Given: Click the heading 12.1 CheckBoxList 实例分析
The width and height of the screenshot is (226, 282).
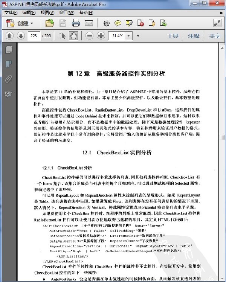Looking at the screenshot, I should pos(117,152).
